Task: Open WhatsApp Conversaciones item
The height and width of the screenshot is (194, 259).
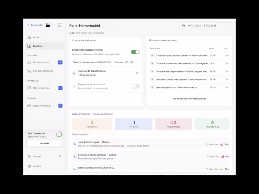Action: (x=45, y=88)
